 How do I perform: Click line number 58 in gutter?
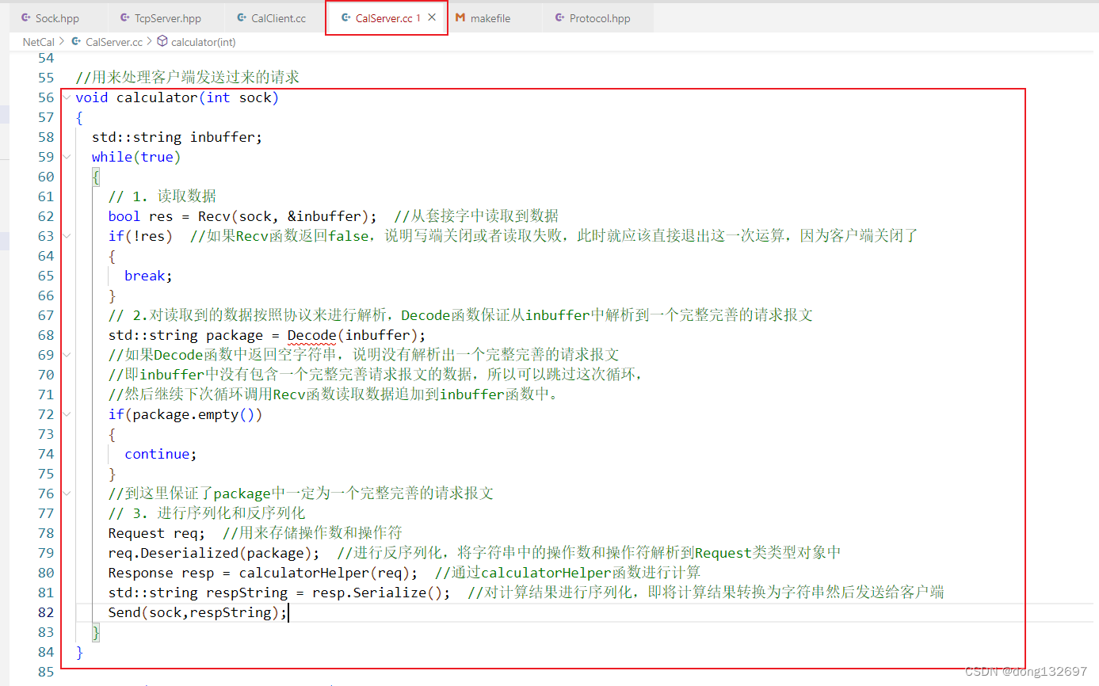[x=46, y=137]
